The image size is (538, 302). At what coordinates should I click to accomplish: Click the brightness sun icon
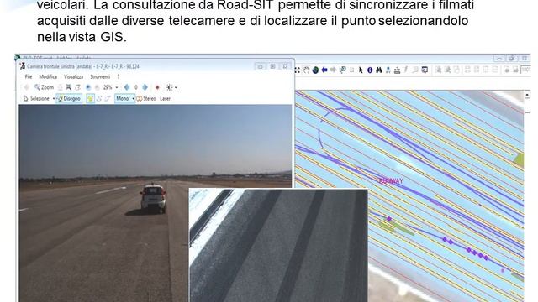[170, 87]
